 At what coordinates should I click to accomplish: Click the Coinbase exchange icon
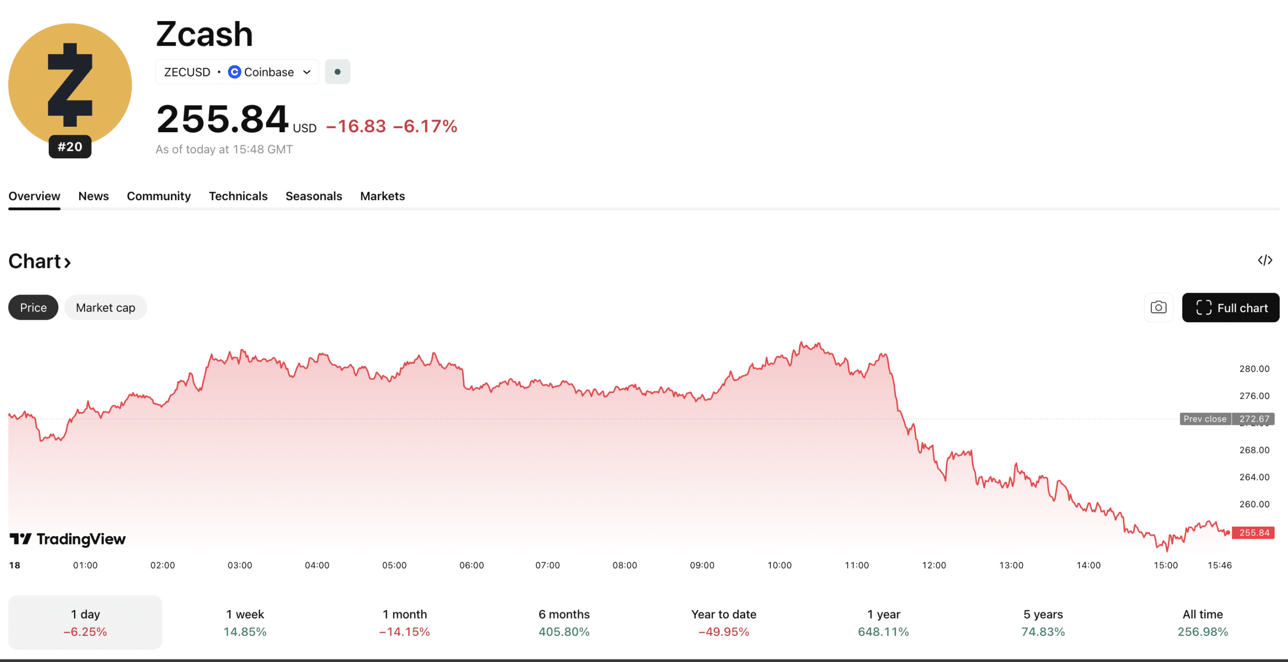point(234,71)
